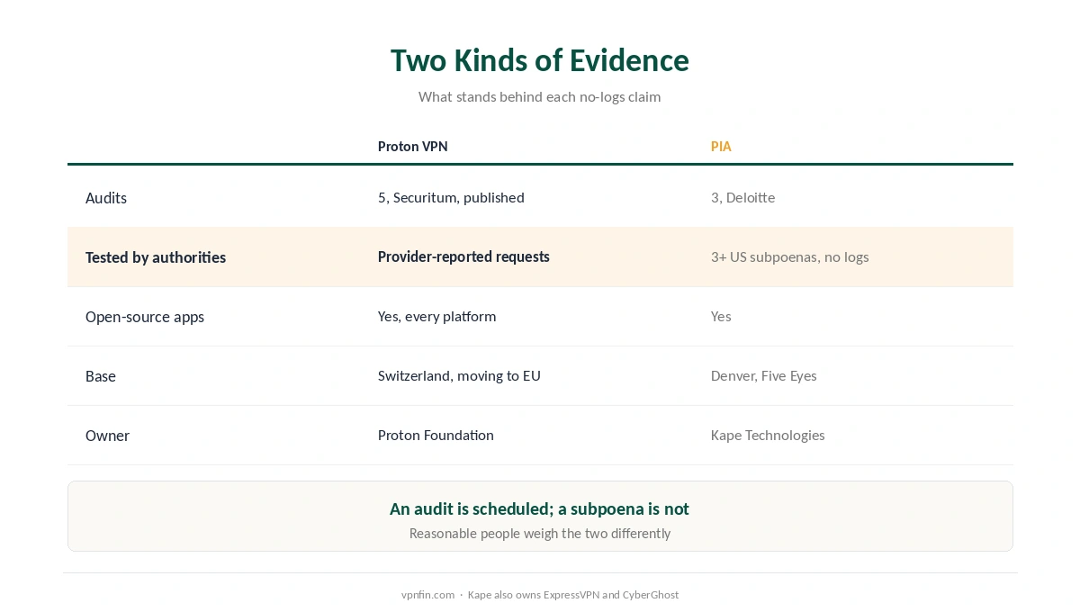Select the subtitle 'What stands behind each no-logs claim'
This screenshot has width=1080, height=612.
point(540,97)
